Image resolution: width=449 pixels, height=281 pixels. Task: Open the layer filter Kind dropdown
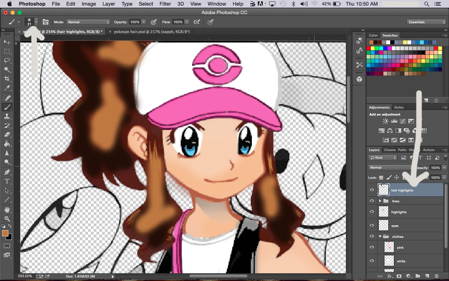(383, 158)
